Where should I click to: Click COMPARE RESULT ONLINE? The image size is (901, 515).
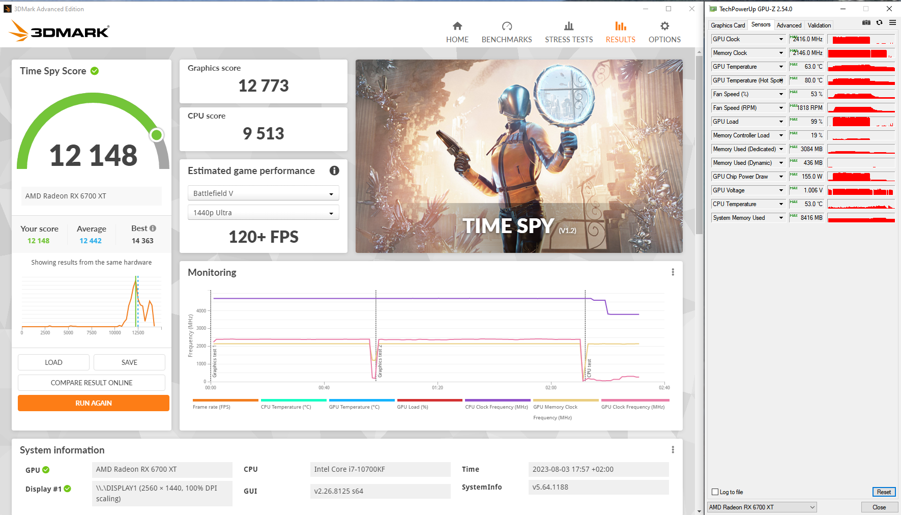[x=92, y=383]
